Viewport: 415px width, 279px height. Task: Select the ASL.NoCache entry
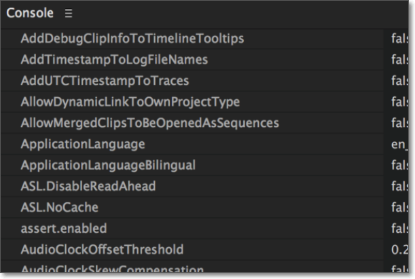(60, 207)
